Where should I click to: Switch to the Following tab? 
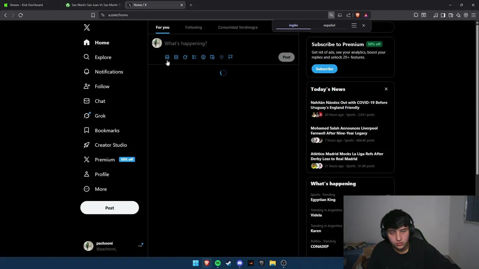(193, 27)
